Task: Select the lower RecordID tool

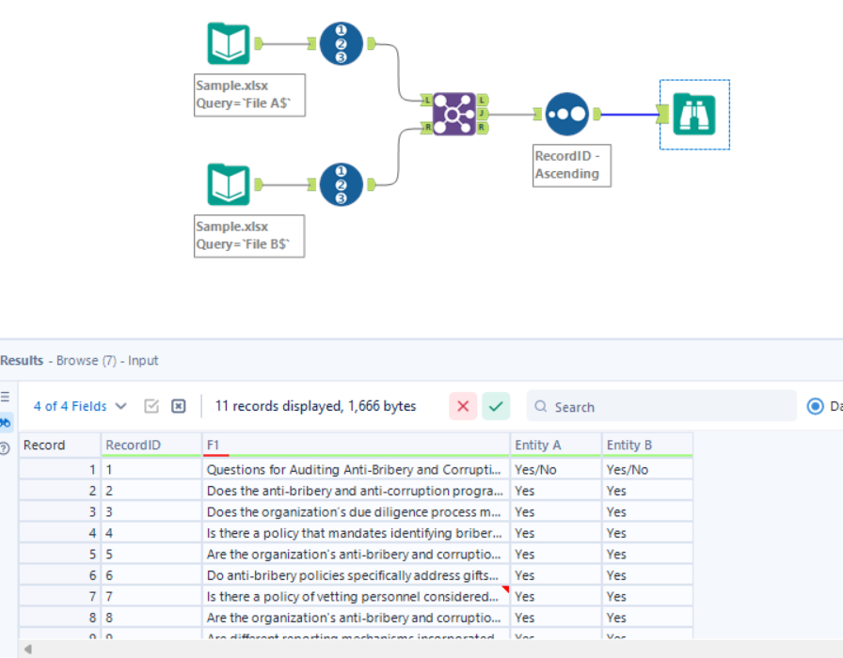Action: 340,184
